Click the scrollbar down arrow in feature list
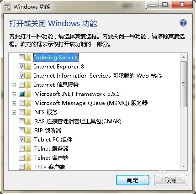Image resolution: width=196 pixels, height=194 pixels. (x=184, y=167)
